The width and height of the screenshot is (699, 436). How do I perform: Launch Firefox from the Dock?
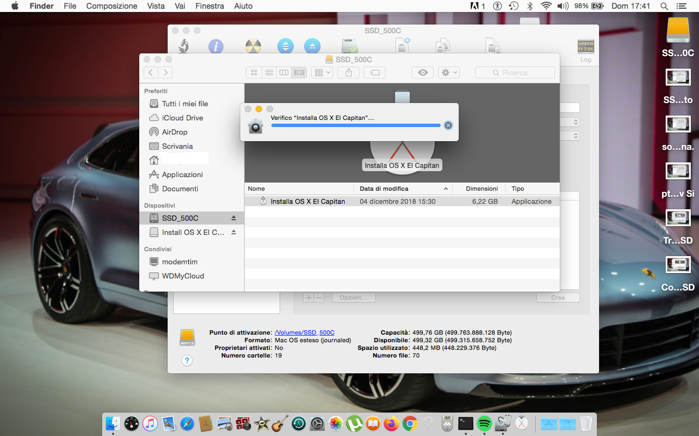(392, 423)
